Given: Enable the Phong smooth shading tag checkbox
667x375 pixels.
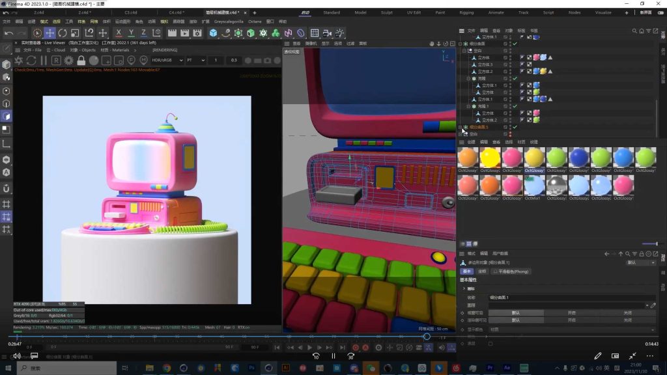Looking at the screenshot, I should tap(495, 271).
